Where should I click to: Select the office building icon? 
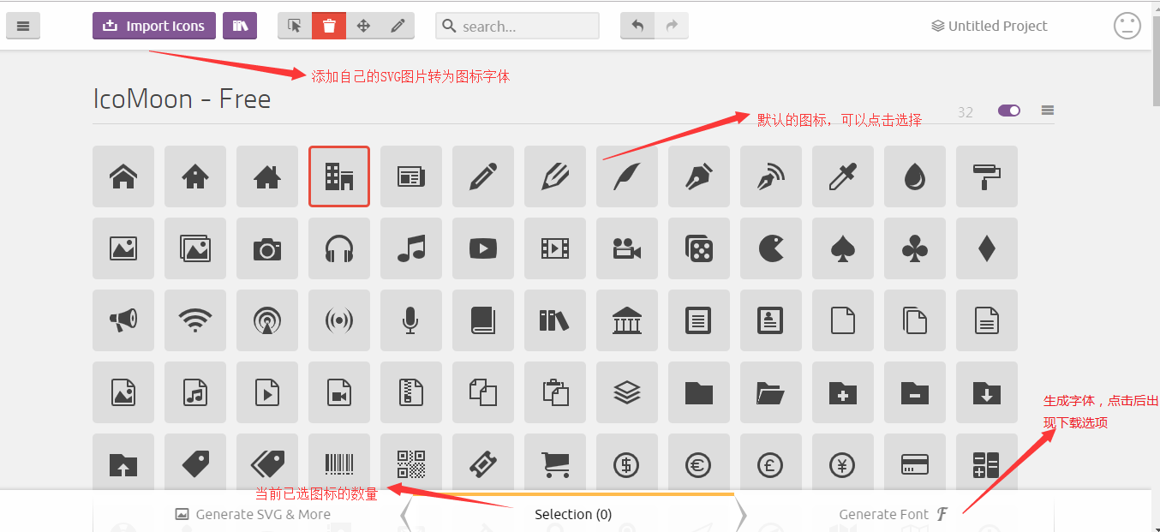click(x=339, y=176)
